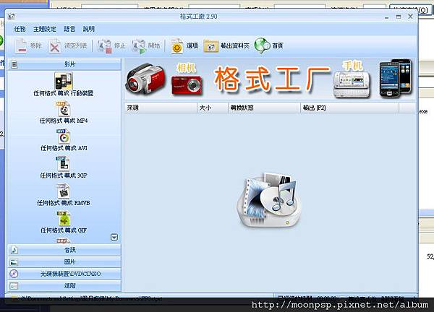
Task: Click the 任何格式 轉成 RMVB label
Action: pos(64,203)
